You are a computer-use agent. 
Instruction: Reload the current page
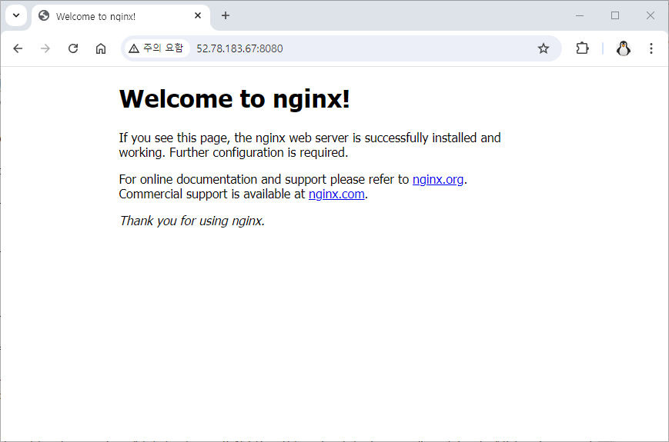point(73,48)
